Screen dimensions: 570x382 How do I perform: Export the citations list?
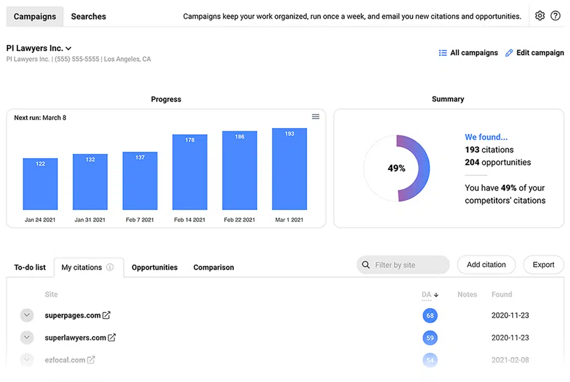point(543,265)
